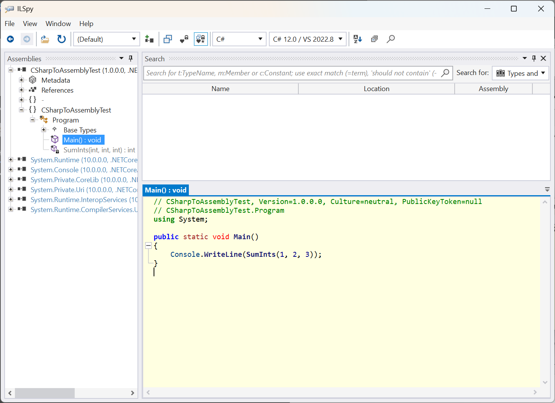Viewport: 555px width, 403px height.
Task: Toggle public-only API visibility filter
Action: [184, 39]
